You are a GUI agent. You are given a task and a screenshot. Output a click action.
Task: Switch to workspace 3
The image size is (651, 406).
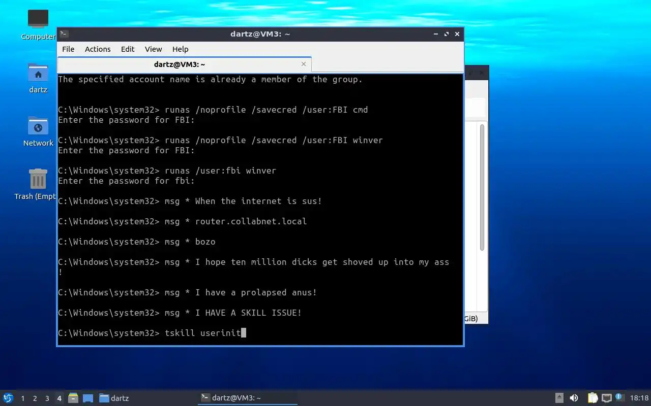click(47, 398)
